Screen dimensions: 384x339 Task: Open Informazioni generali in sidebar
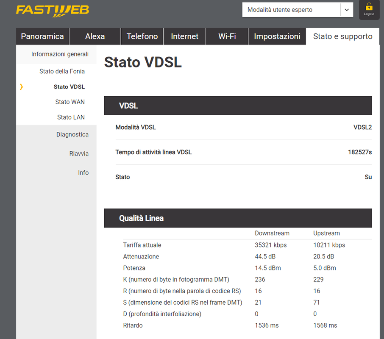click(60, 54)
